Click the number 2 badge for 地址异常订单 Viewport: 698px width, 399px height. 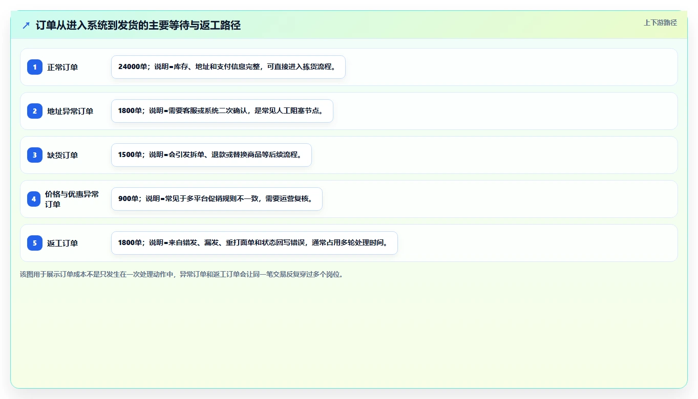(35, 111)
